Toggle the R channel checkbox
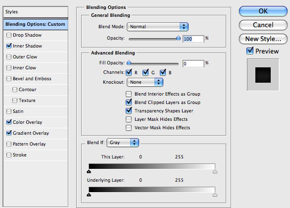290x208 pixels. click(x=129, y=72)
